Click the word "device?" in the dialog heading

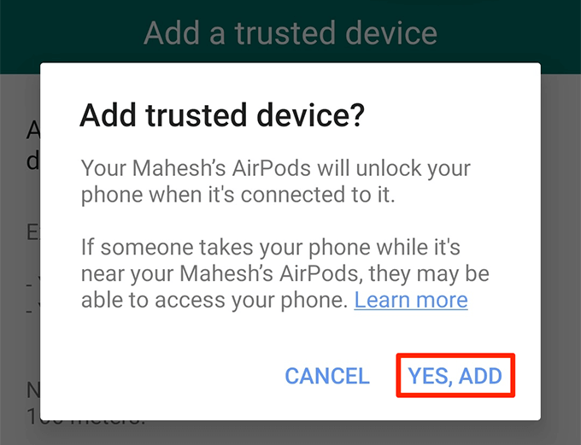tap(310, 115)
